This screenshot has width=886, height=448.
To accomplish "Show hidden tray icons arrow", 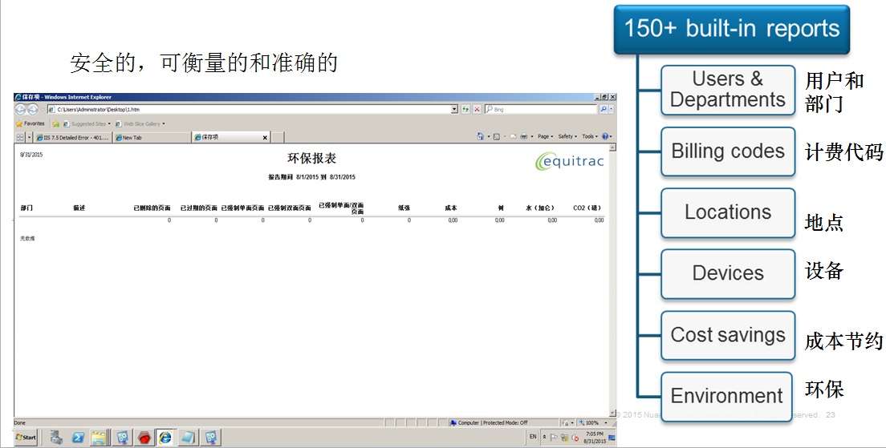I will [x=544, y=438].
